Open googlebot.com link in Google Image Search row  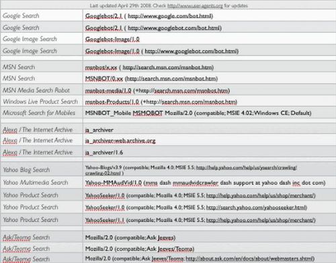click(x=191, y=51)
